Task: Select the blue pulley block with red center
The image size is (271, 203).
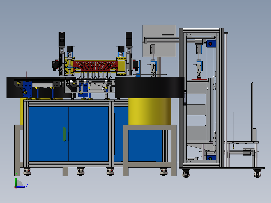Action: tap(211, 44)
